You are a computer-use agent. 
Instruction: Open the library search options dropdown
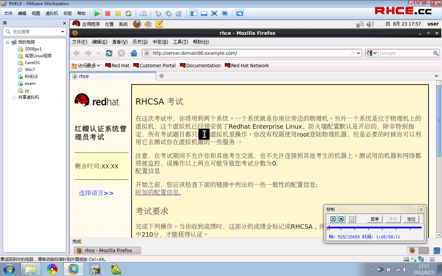tap(63, 32)
